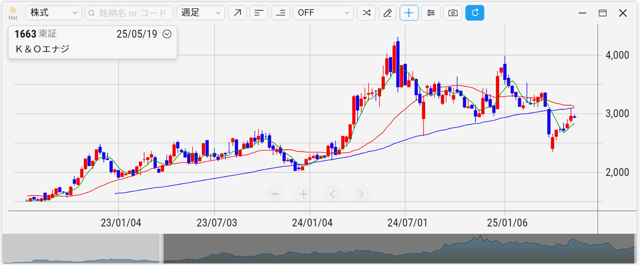Open chart settings sliders icon
This screenshot has height=265, width=640.
tap(431, 13)
